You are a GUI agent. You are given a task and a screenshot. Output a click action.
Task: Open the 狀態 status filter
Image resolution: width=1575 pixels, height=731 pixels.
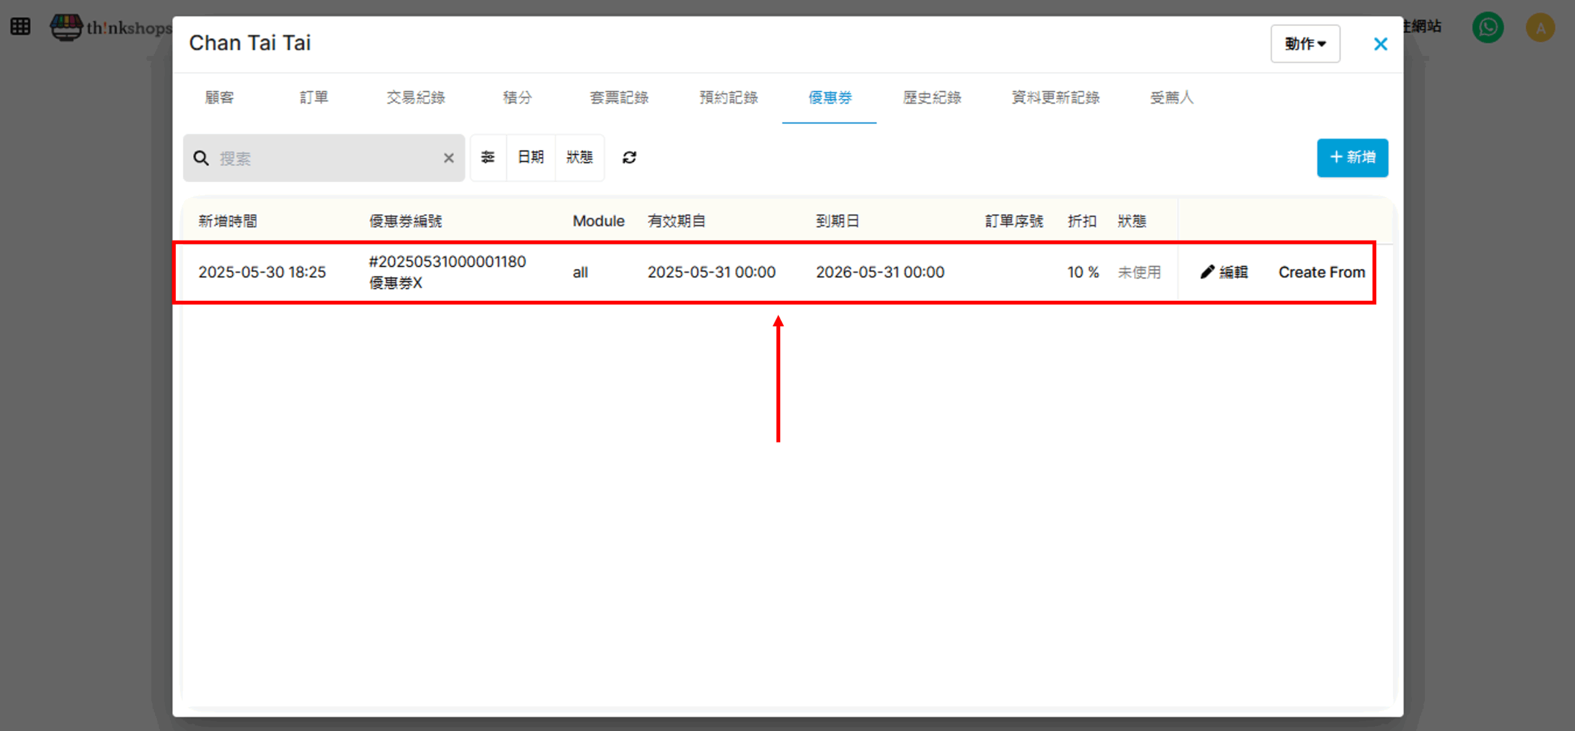[x=579, y=158]
